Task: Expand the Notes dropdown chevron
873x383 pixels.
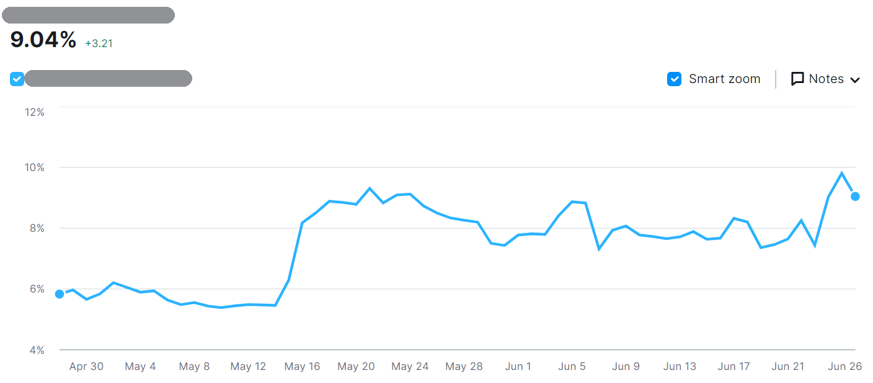Action: [x=855, y=80]
